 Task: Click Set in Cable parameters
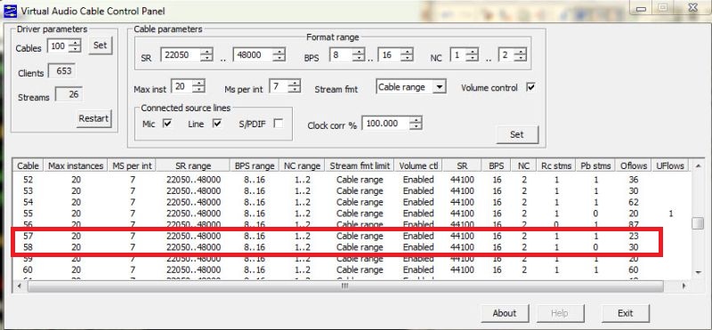(x=517, y=135)
